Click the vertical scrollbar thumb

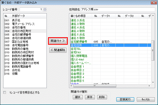tap(153, 50)
